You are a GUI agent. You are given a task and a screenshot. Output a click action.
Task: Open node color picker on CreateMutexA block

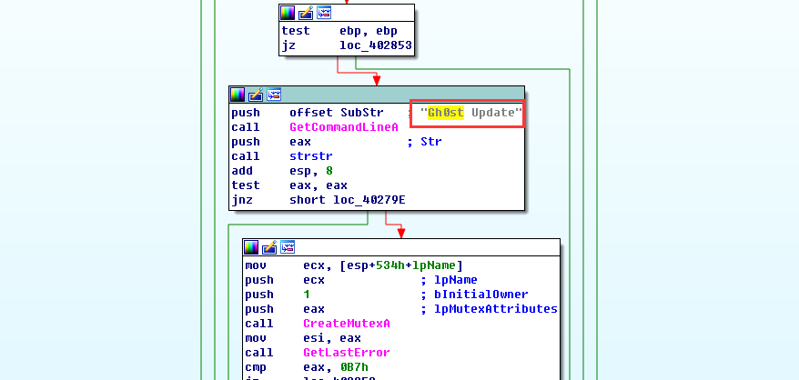pyautogui.click(x=251, y=247)
